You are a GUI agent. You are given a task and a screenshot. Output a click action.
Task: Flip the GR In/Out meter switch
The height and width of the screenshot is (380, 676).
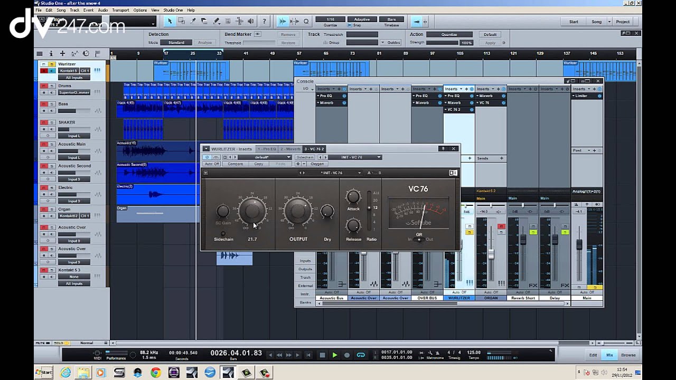click(420, 240)
